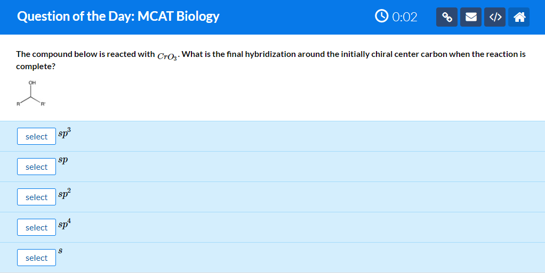Click the embed code icon
The width and height of the screenshot is (545, 273).
[x=494, y=17]
